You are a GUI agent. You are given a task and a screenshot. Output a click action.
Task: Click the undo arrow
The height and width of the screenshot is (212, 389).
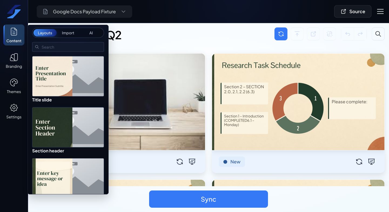tap(348, 34)
